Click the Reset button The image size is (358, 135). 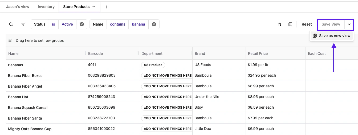click(307, 24)
